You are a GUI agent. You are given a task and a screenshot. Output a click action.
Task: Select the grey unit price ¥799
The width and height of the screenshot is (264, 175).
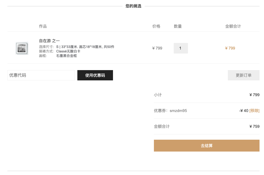[x=157, y=48]
